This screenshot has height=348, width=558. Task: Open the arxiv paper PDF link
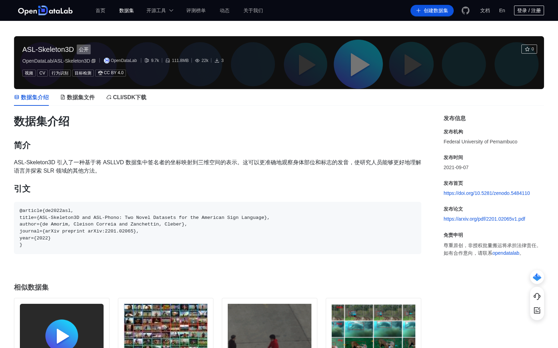[x=484, y=219]
